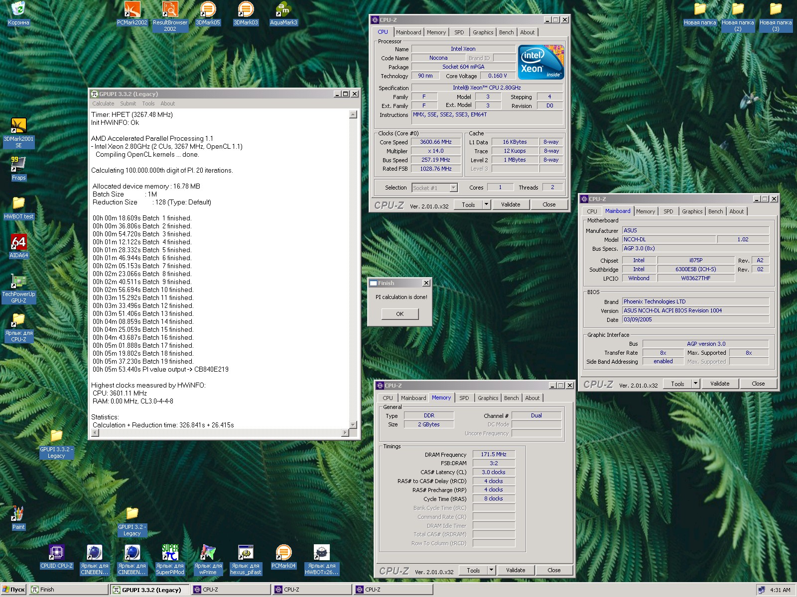The height and width of the screenshot is (597, 797).
Task: Select the CPU tab in CPU-Z Memory window
Action: pyautogui.click(x=388, y=398)
